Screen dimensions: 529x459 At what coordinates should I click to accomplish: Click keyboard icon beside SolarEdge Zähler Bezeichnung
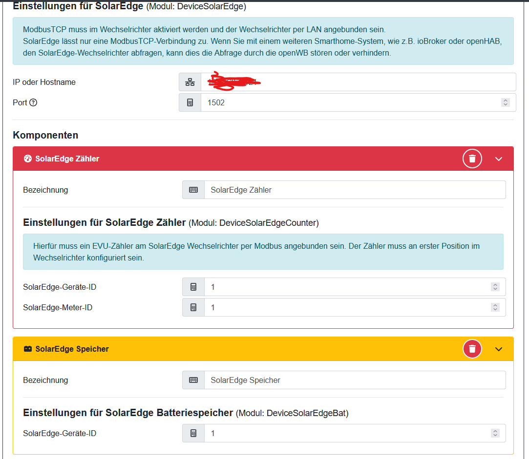click(193, 190)
